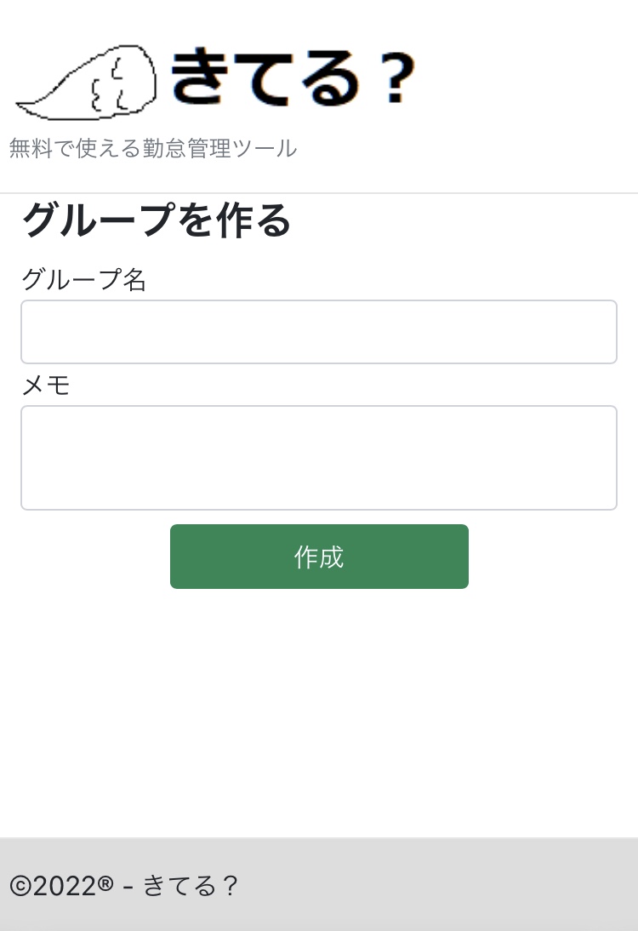
Task: Click the グループ名 field label
Action: pos(84,279)
